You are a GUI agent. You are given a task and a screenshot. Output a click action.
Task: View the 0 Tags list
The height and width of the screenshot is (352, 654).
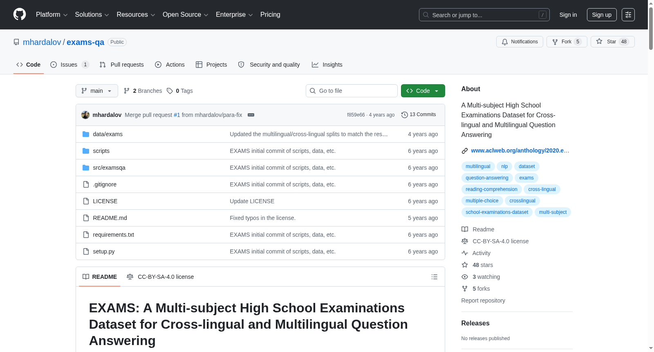180,91
